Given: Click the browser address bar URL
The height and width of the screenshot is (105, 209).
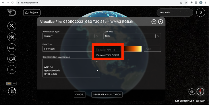Looking at the screenshot, I should point(29,3).
